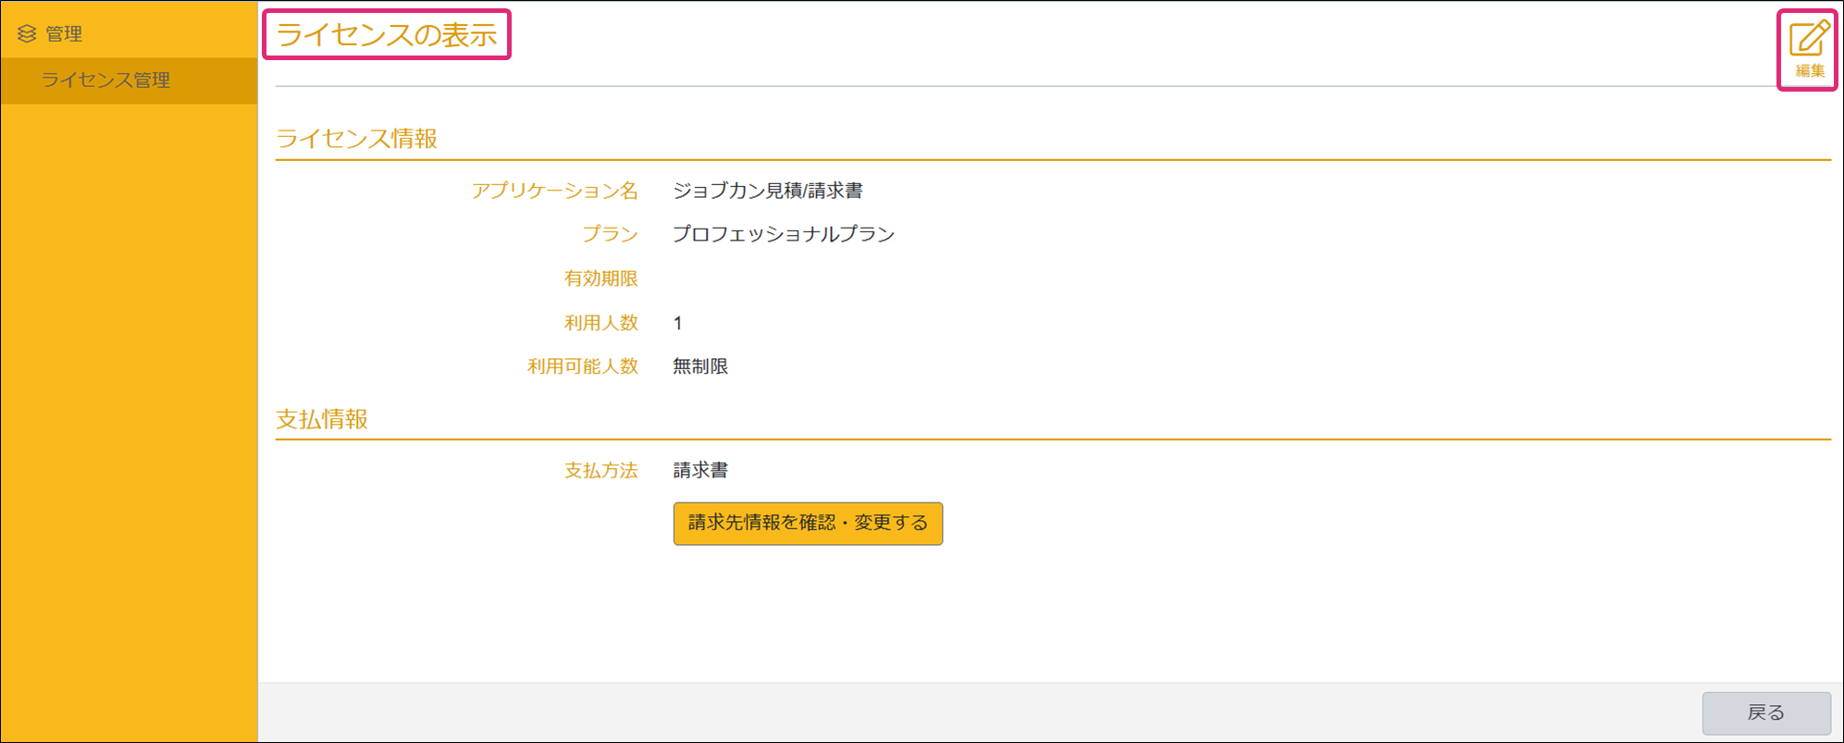The image size is (1844, 743).
Task: Click the 管理 stacked layers icon
Action: click(27, 34)
